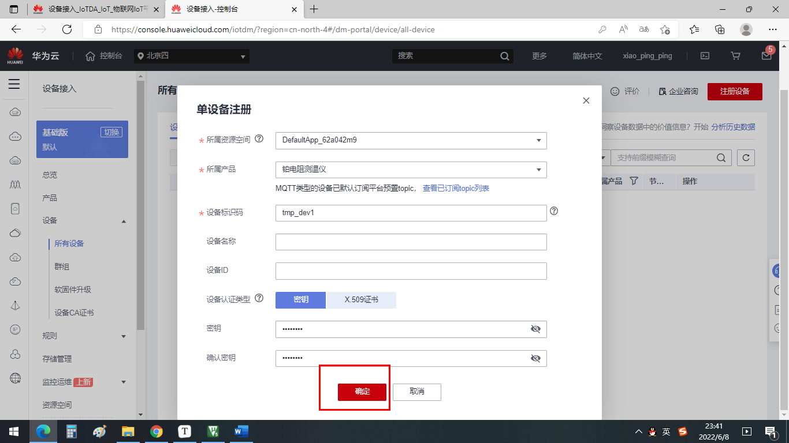
Task: Click the help icon next to 所属资源空间
Action: (259, 139)
